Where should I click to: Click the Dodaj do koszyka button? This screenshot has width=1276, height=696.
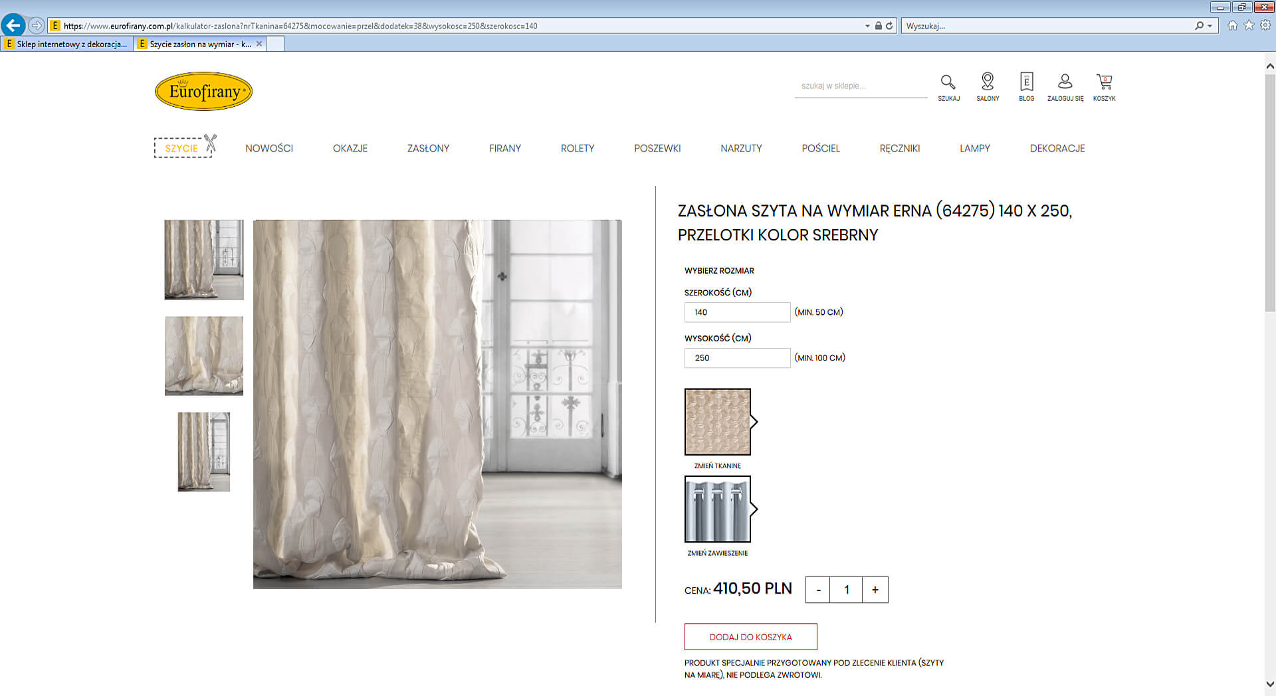(750, 637)
